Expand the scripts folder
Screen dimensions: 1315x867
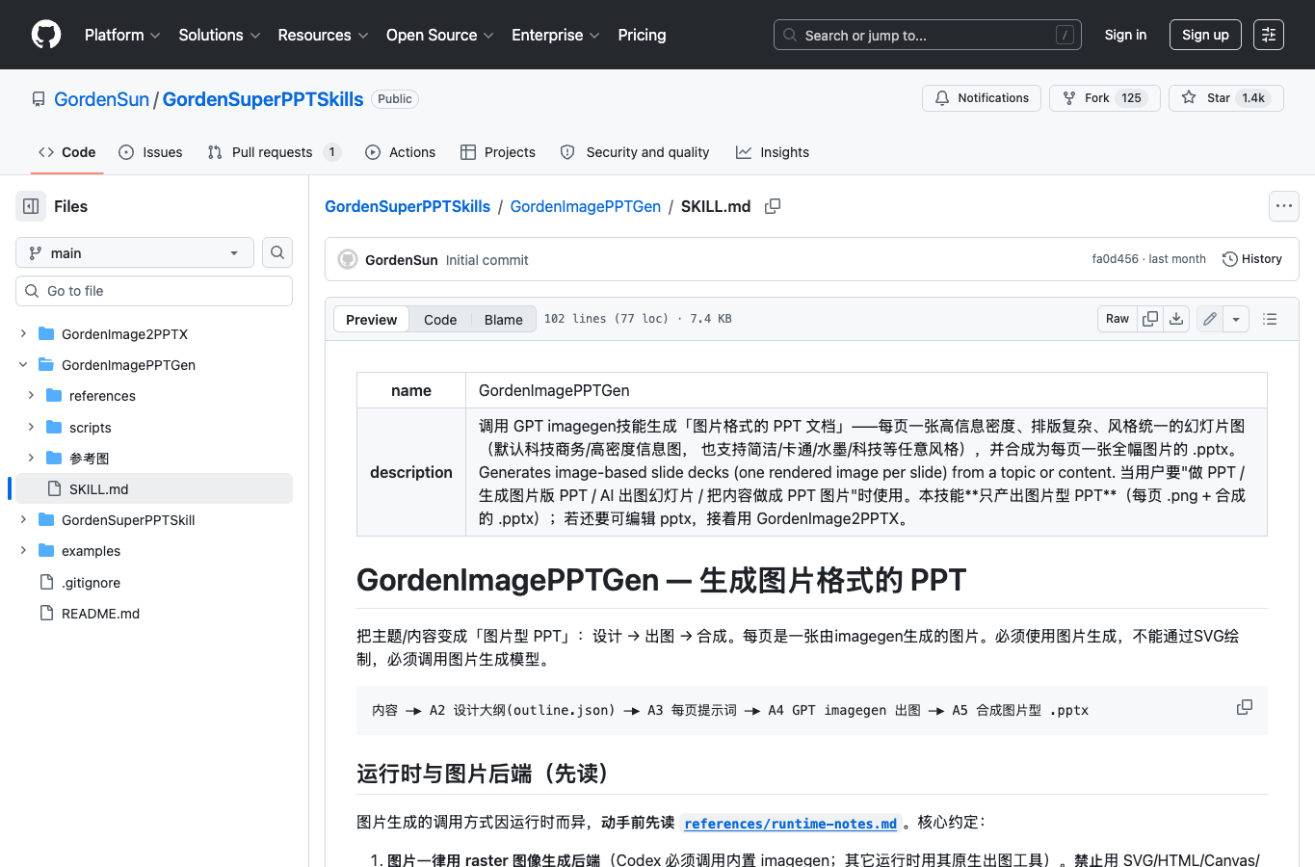pyautogui.click(x=31, y=427)
